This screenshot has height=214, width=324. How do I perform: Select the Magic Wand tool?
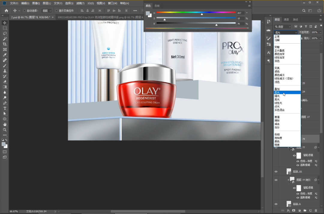pos(5,39)
